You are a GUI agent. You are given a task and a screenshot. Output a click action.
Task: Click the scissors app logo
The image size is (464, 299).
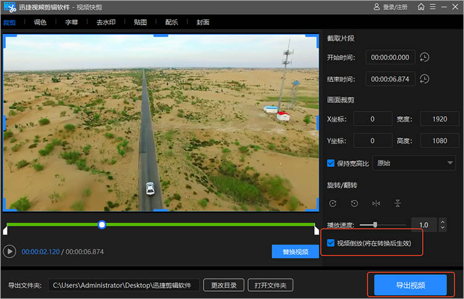tap(10, 7)
